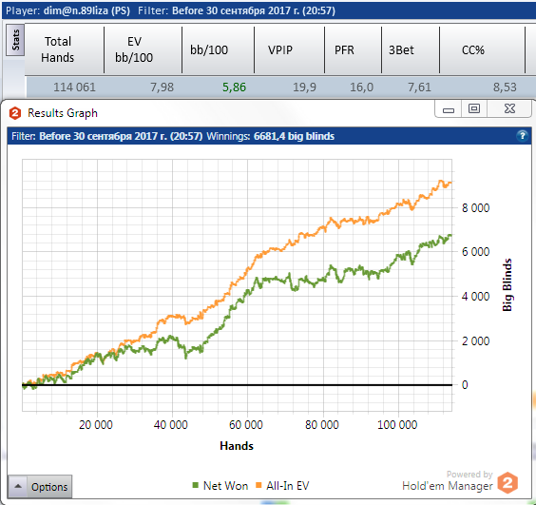Click the Big Blinds axis title

[507, 284]
